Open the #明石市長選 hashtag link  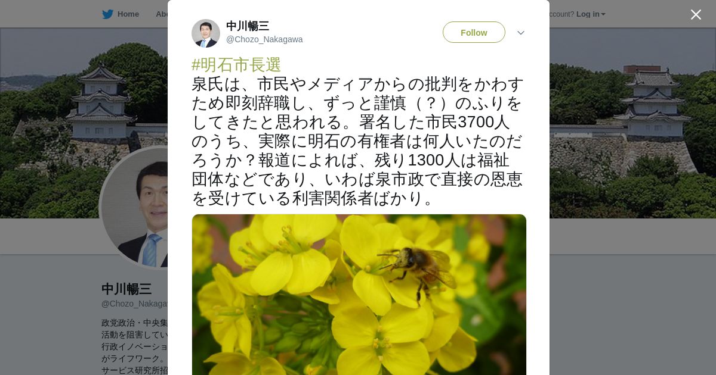pos(236,65)
